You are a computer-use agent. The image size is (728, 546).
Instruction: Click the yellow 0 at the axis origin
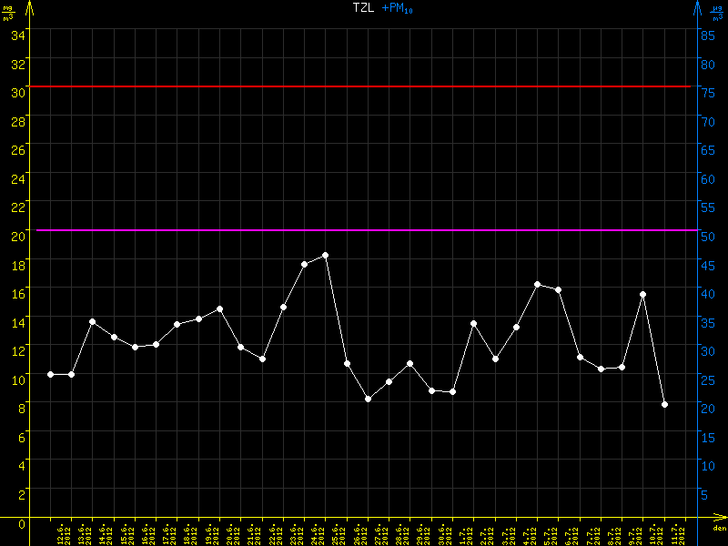coord(21,523)
